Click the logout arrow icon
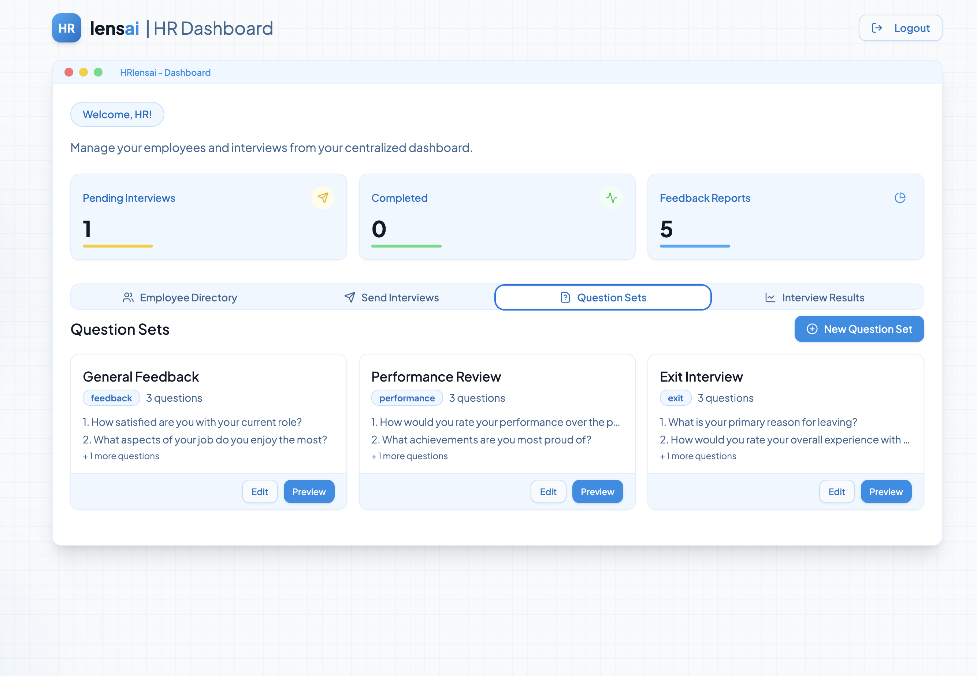 [877, 28]
